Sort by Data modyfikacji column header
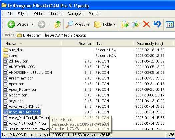The width and height of the screenshot is (175, 139). 153,44
